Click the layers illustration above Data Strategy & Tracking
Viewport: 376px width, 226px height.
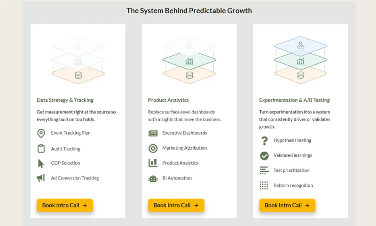coord(78,60)
